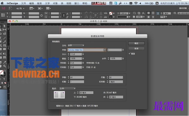Click the 栏间距 gutter field

click(x=116, y=82)
